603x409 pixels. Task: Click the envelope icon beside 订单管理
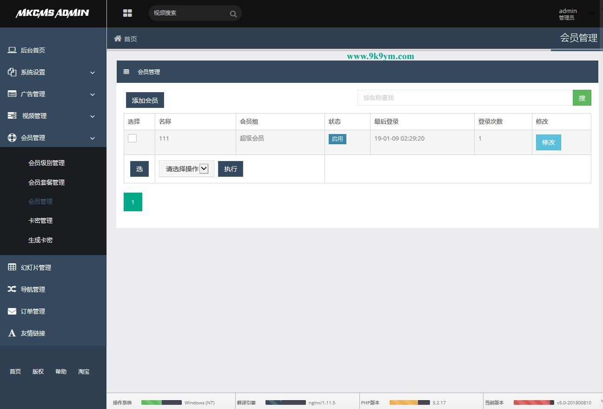click(x=12, y=311)
